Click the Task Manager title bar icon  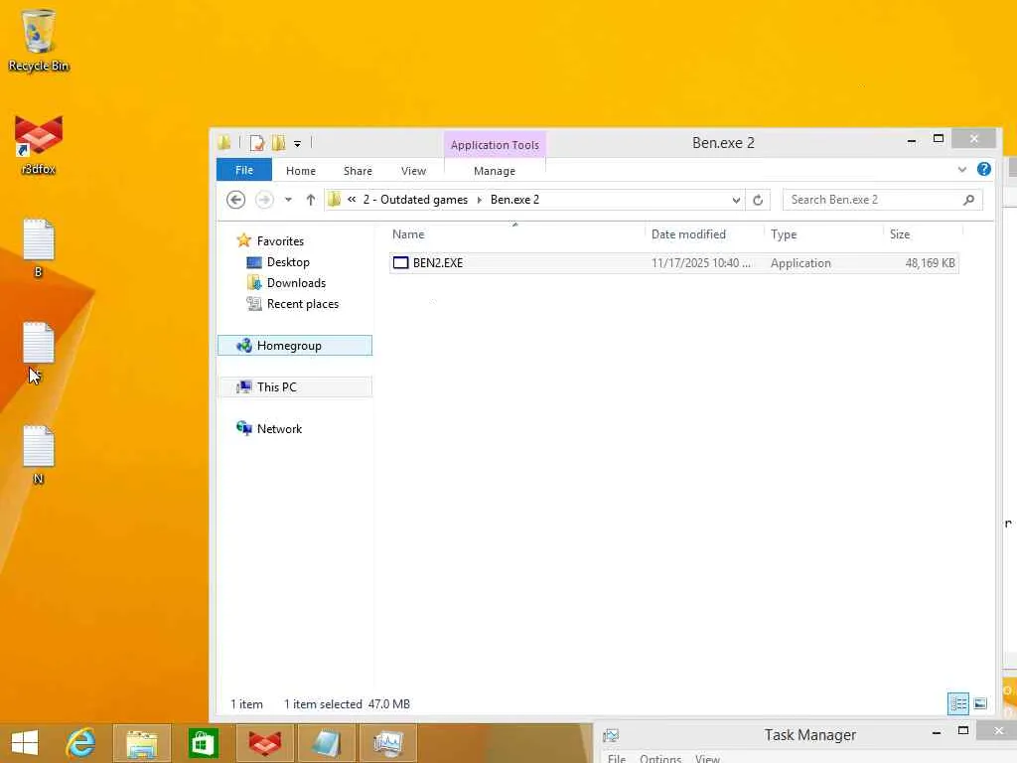[611, 735]
